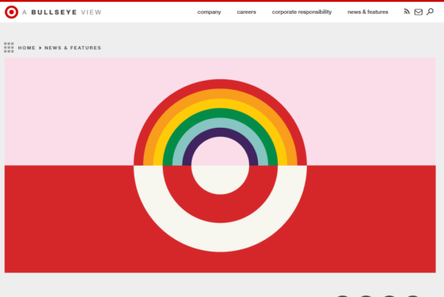444x297 pixels.
Task: Click the email envelope icon
Action: tap(418, 12)
